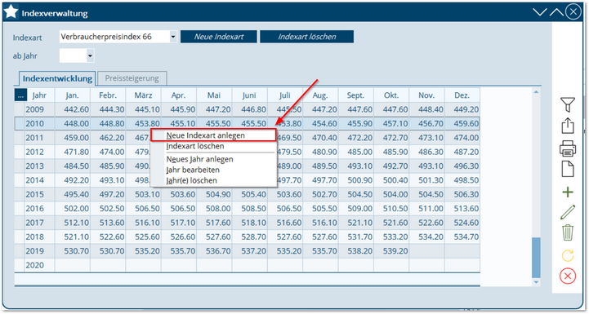Click the vertical scrollbar thumb
The image size is (589, 314).
point(536,258)
